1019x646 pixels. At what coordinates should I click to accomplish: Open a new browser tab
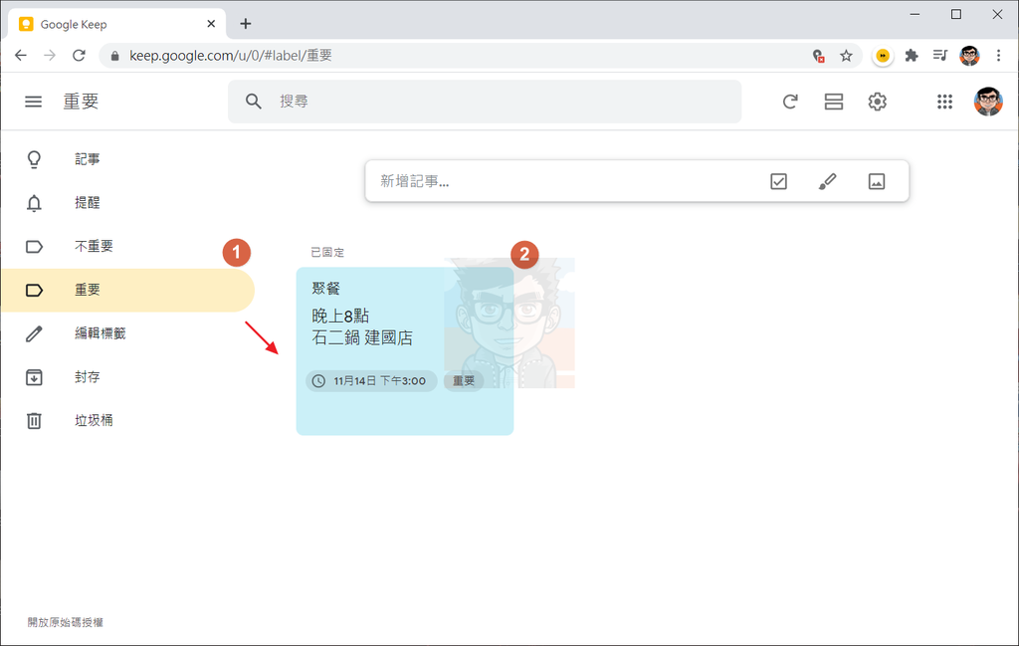245,24
